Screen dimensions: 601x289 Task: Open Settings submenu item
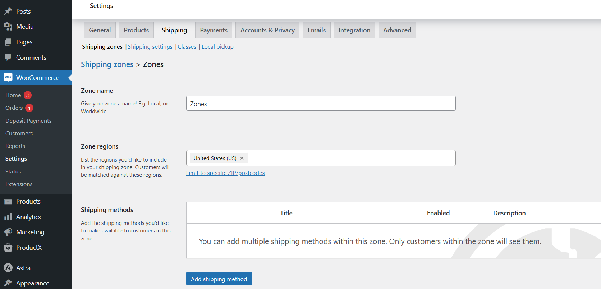pyautogui.click(x=16, y=158)
